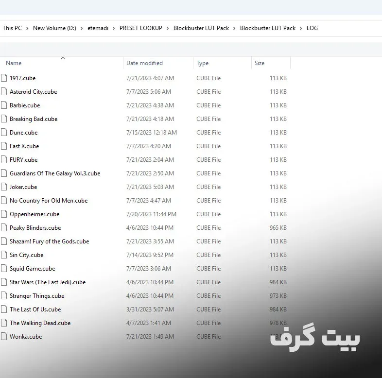Toggle sort direction arrow above Name column

coord(63,58)
